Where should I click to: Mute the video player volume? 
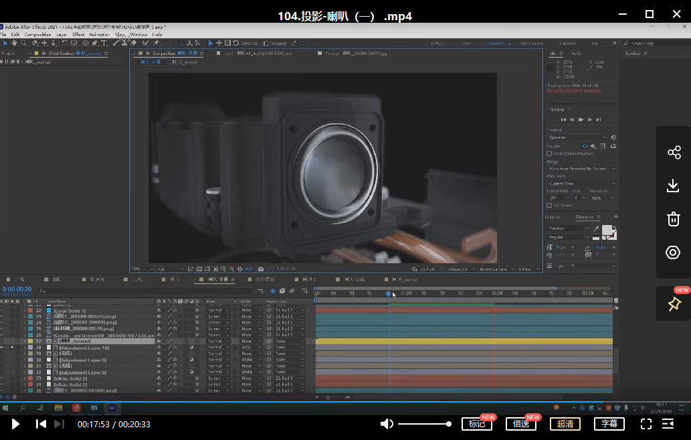(387, 424)
